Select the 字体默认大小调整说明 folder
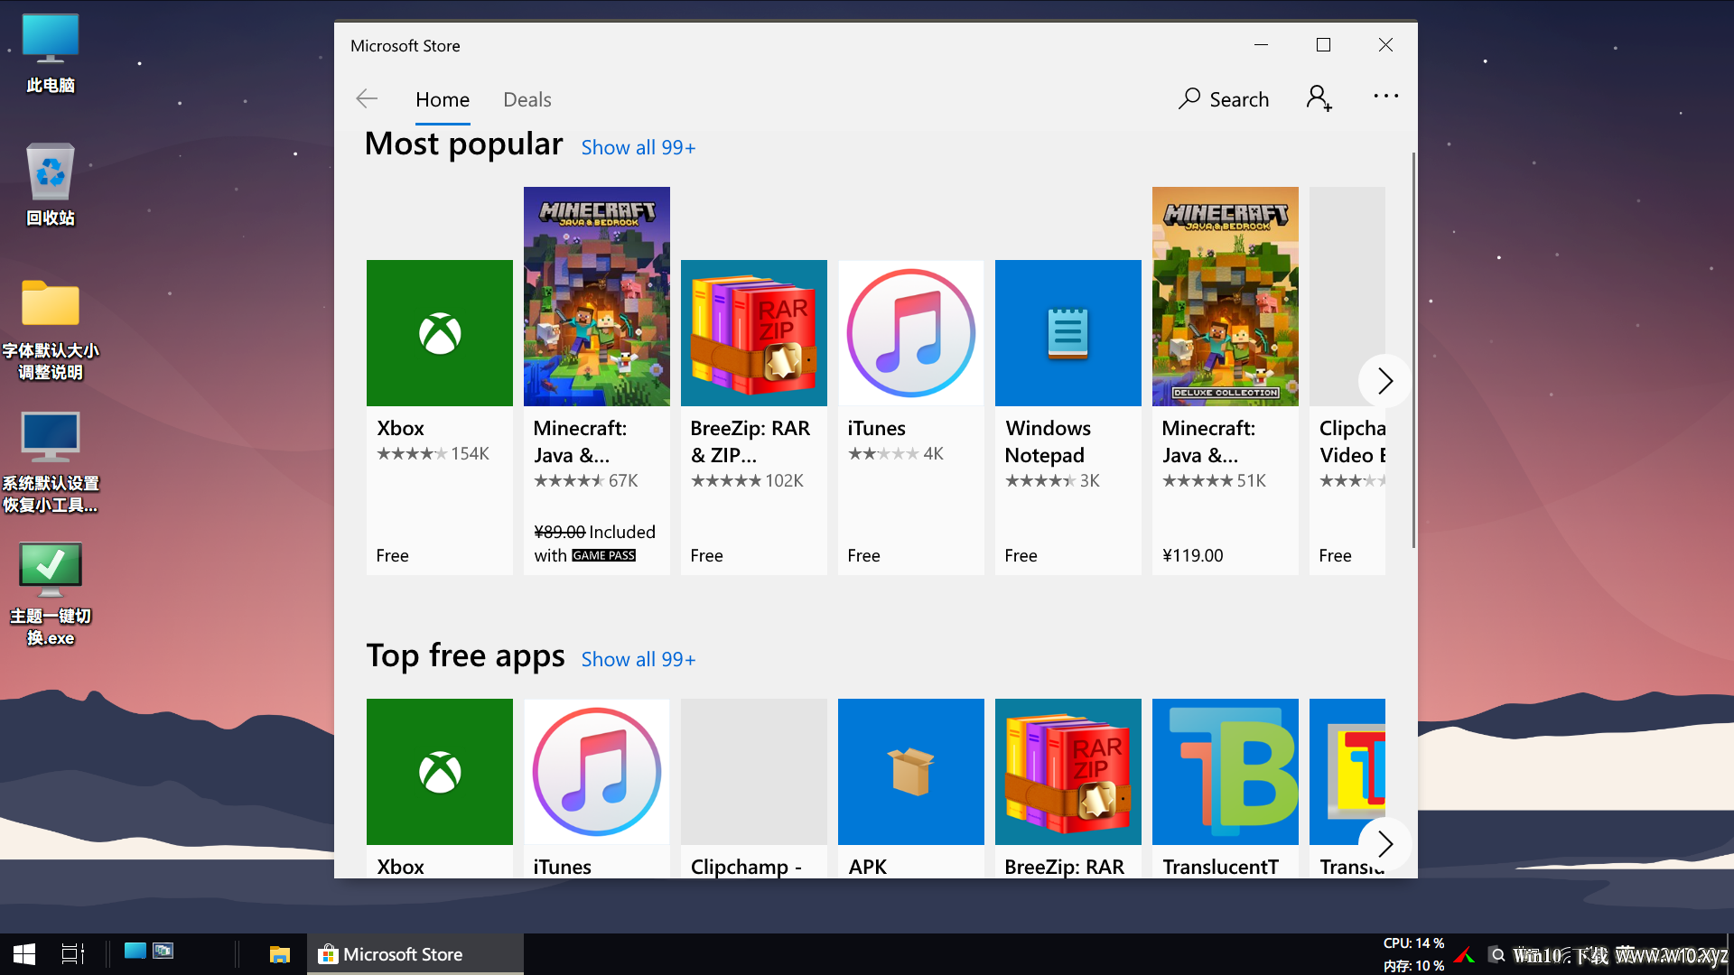1734x975 pixels. point(51,330)
